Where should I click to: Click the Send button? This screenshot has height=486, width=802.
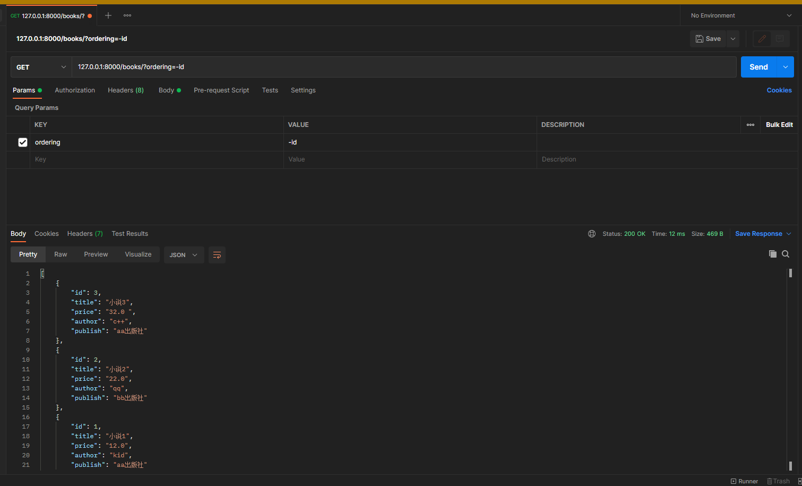758,67
